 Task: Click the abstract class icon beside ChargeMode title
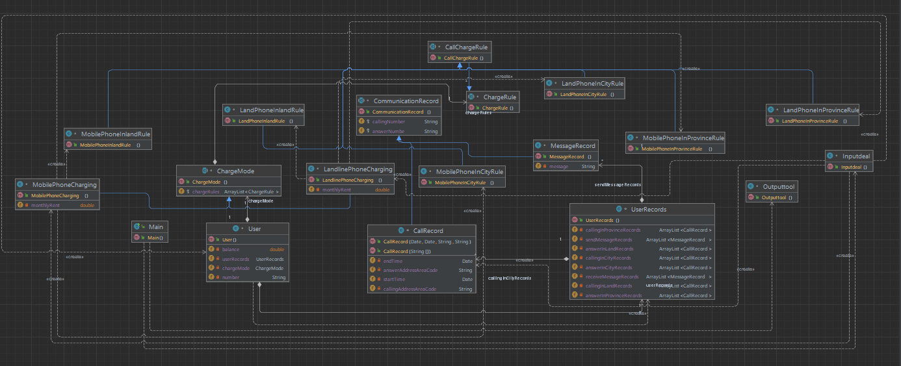(x=204, y=171)
